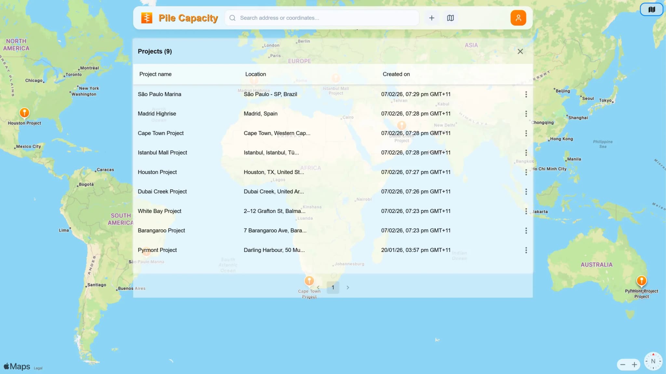666x374 pixels.
Task: Open the map view icon in header
Action: pyautogui.click(x=450, y=18)
